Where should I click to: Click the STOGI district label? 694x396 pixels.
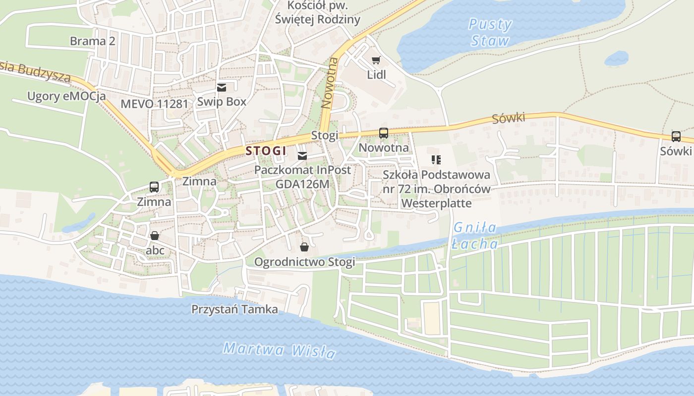click(266, 151)
